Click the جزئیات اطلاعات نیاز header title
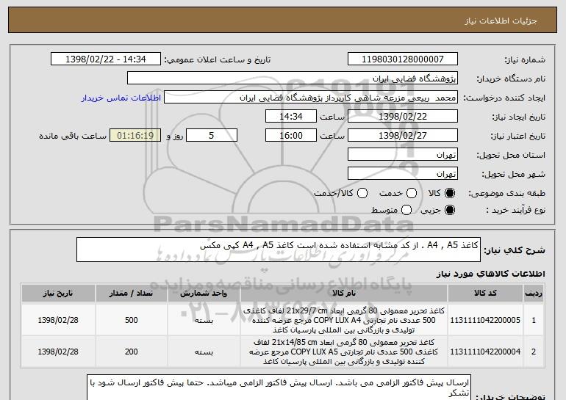The image size is (566, 400). [x=501, y=21]
